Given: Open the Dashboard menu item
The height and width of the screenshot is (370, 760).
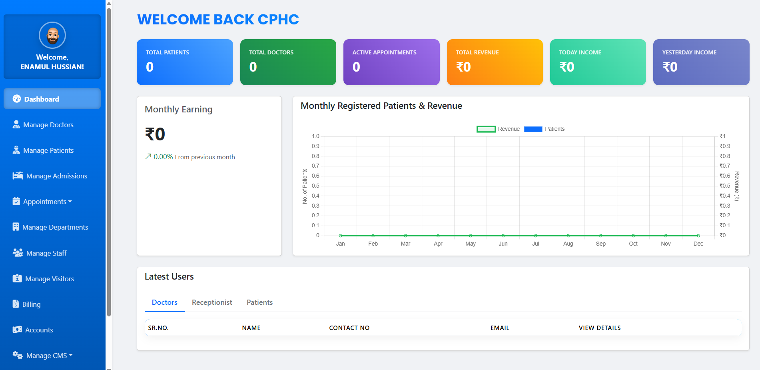Looking at the screenshot, I should tap(52, 99).
